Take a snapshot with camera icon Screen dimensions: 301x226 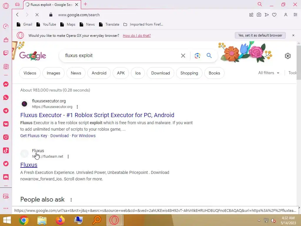[259, 15]
